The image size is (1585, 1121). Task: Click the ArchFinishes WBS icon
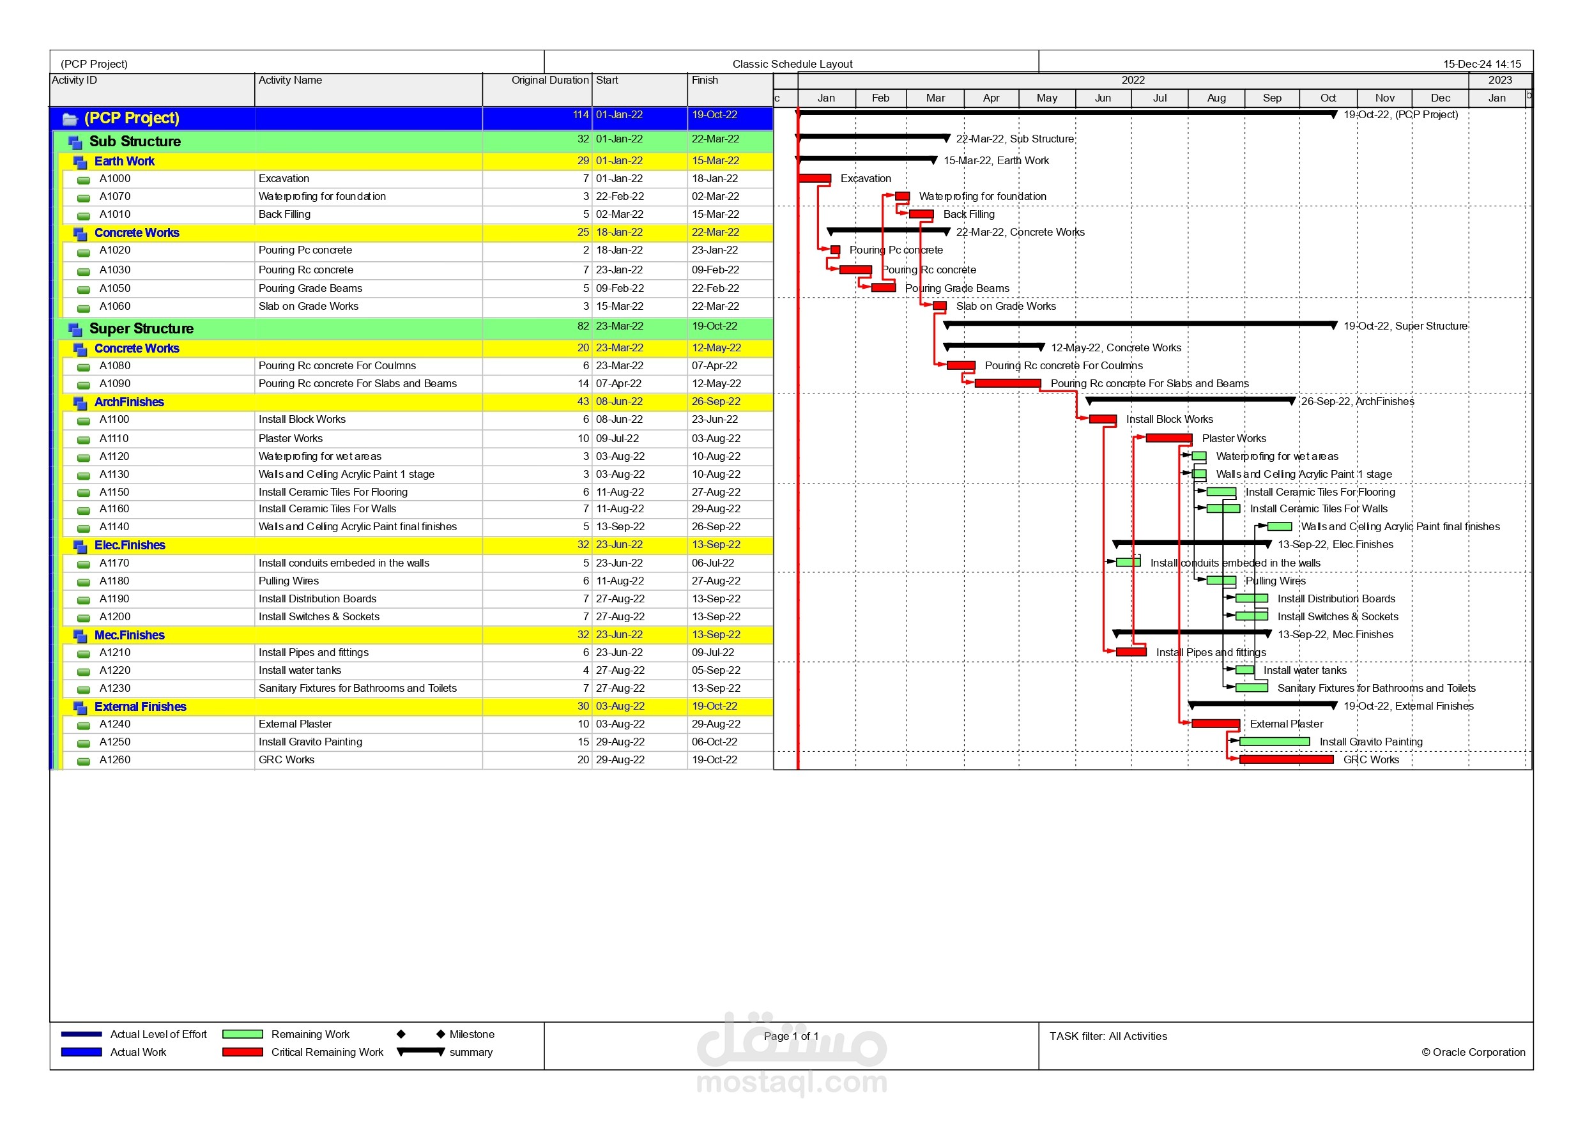point(80,403)
